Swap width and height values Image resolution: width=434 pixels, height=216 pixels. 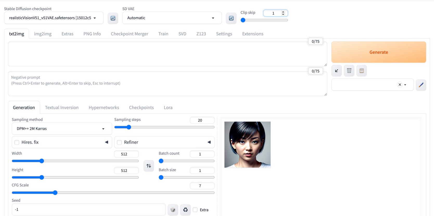click(x=149, y=166)
